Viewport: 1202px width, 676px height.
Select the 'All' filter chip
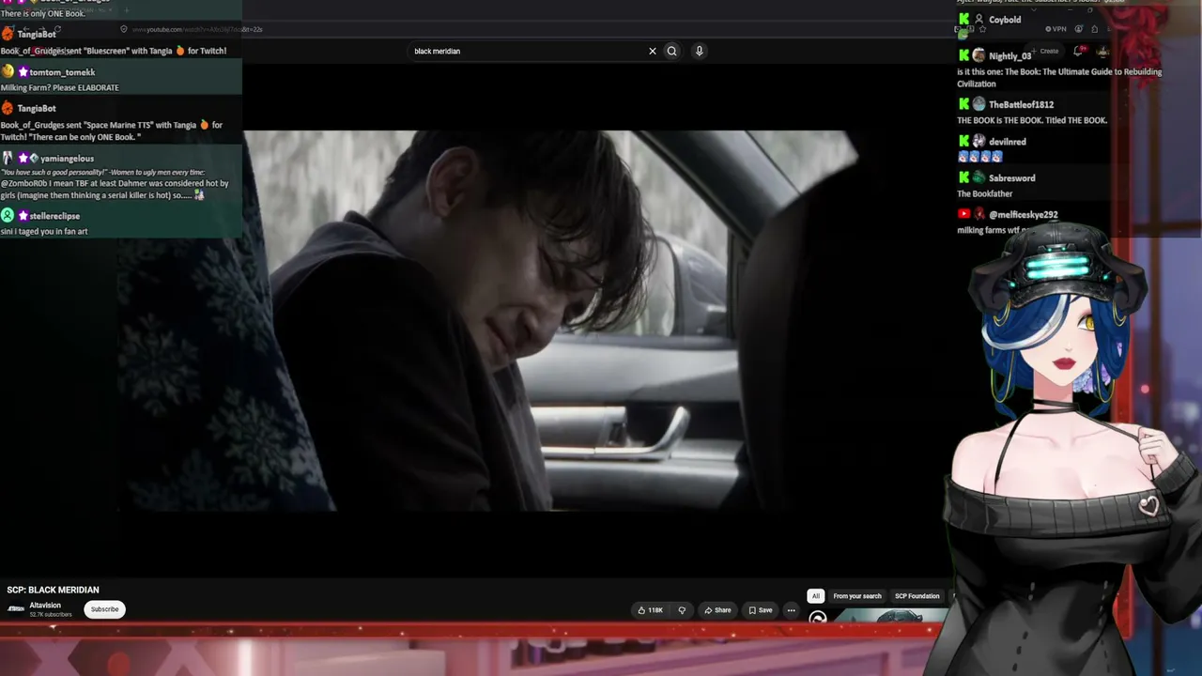pos(816,596)
